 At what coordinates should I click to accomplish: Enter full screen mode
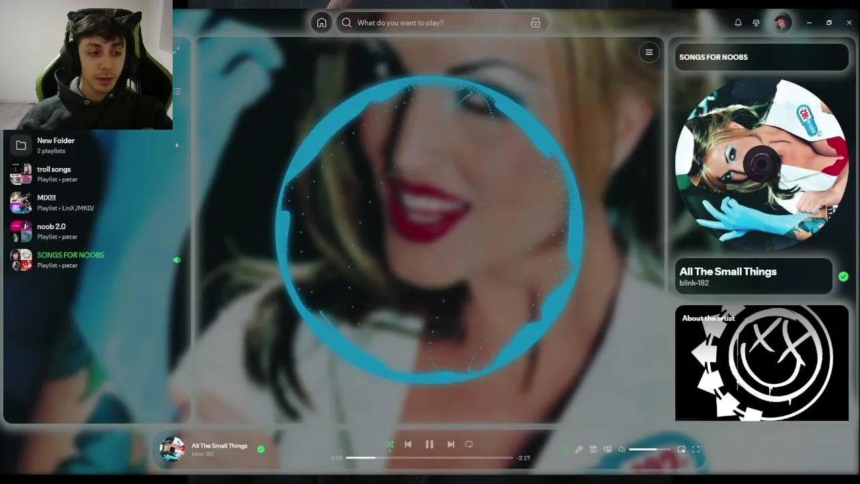[x=696, y=449]
